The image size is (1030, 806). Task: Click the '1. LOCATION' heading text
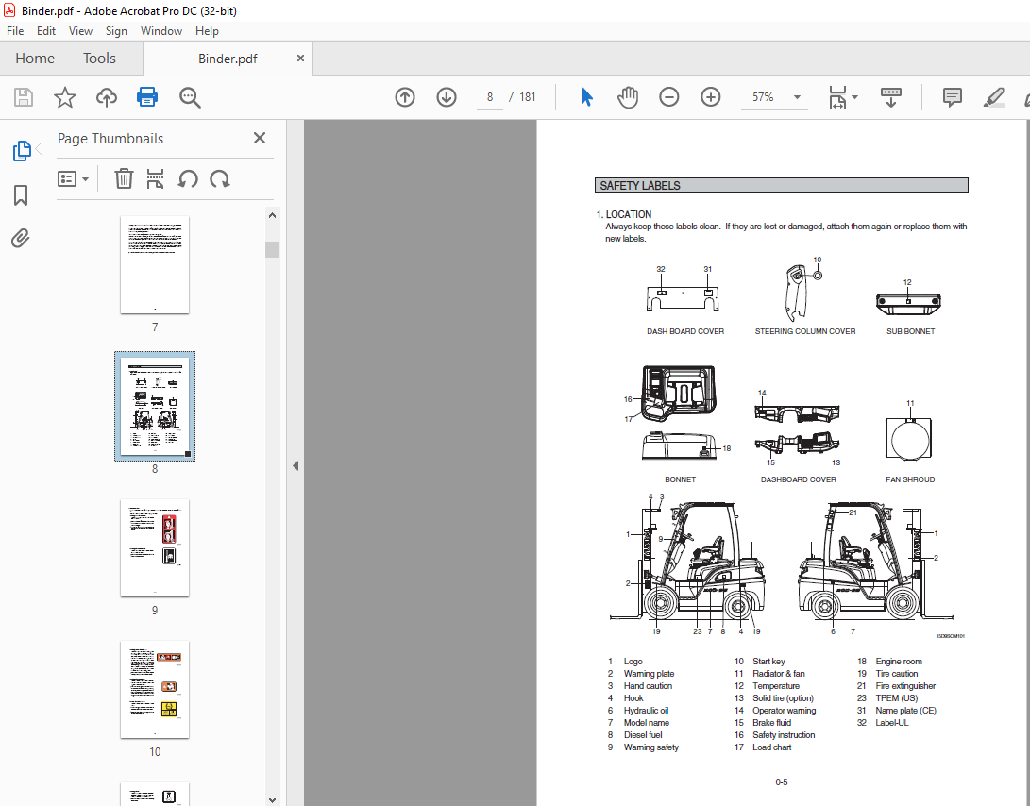(x=623, y=214)
